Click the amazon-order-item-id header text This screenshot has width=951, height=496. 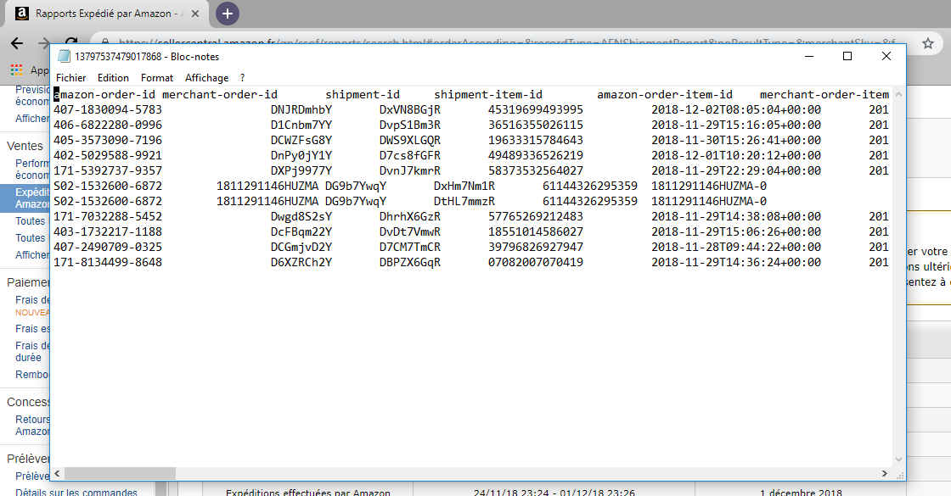[x=665, y=94]
